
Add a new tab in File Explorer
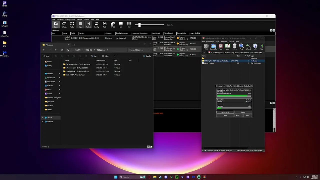(74, 45)
